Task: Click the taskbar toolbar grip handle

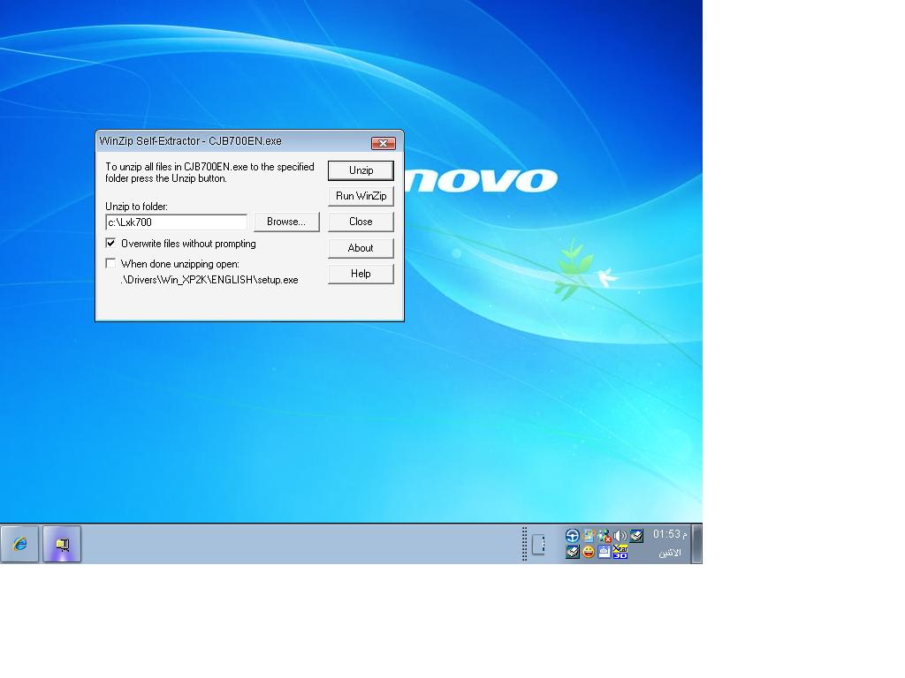Action: click(x=525, y=544)
